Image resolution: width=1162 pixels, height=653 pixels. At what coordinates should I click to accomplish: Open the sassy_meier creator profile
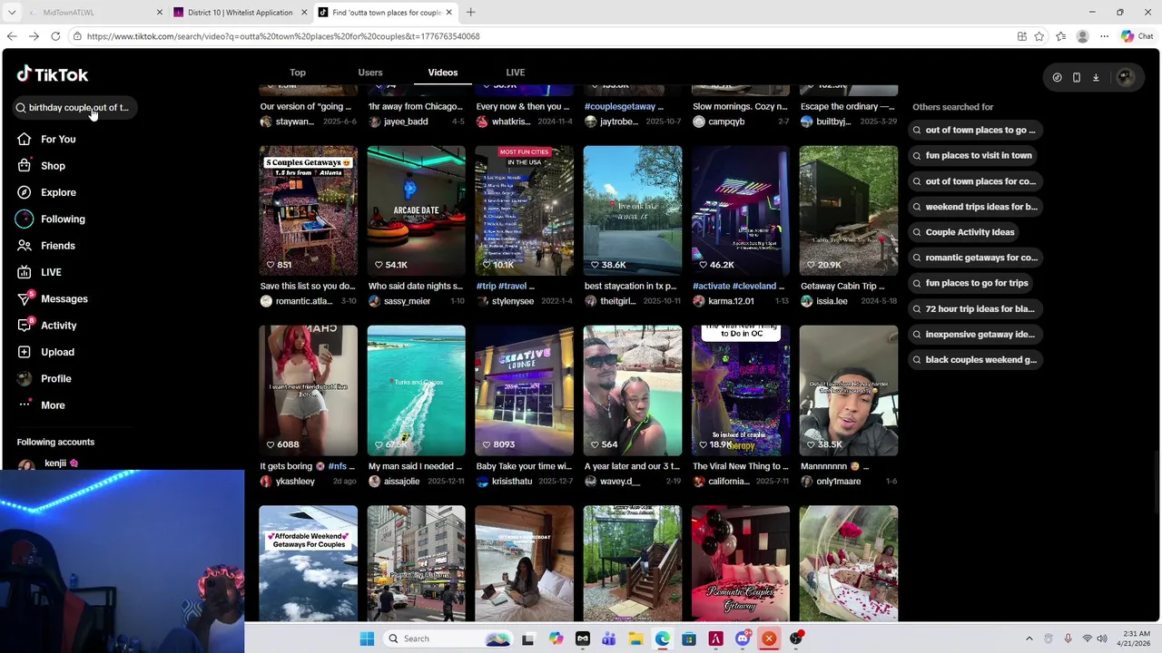click(399, 301)
